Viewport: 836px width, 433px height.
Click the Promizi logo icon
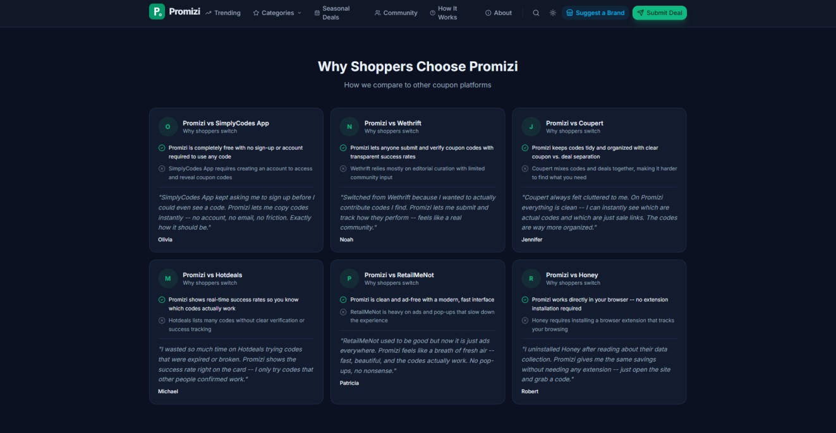[x=157, y=11]
